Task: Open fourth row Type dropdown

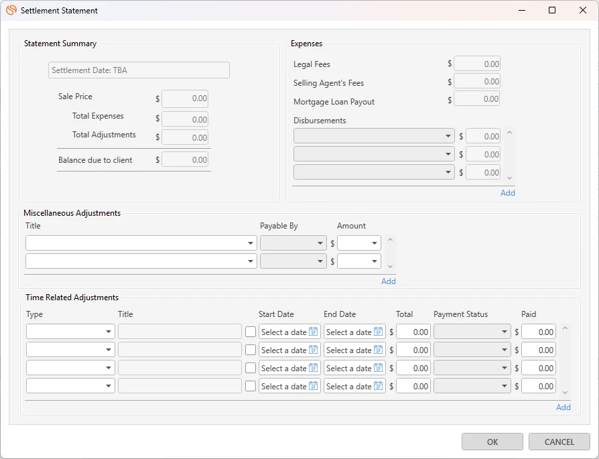Action: (x=70, y=386)
